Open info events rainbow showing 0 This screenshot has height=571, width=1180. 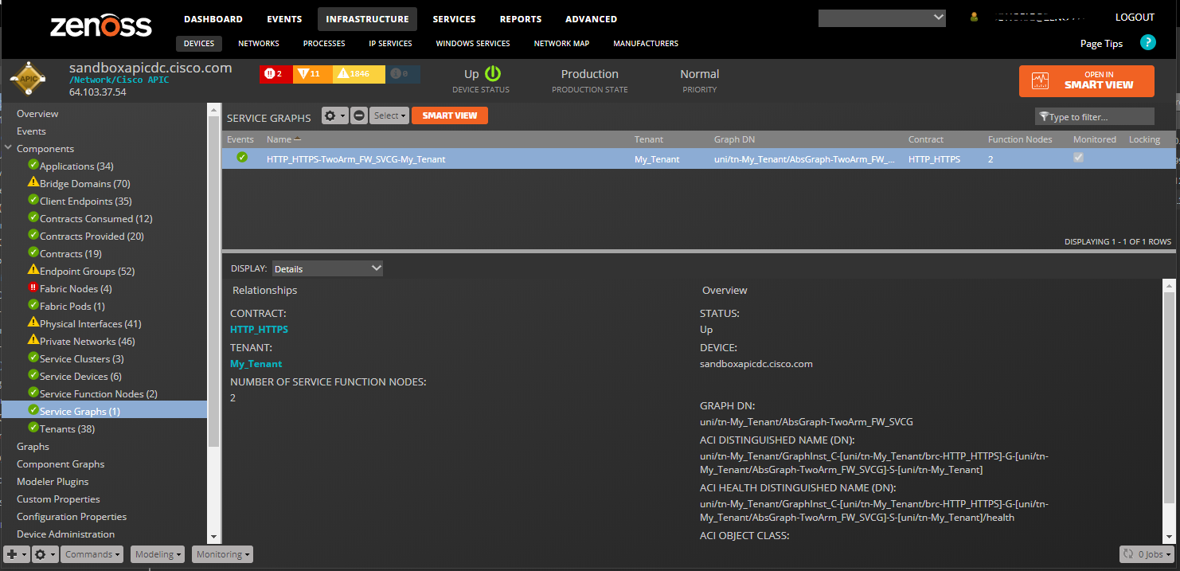pyautogui.click(x=403, y=74)
